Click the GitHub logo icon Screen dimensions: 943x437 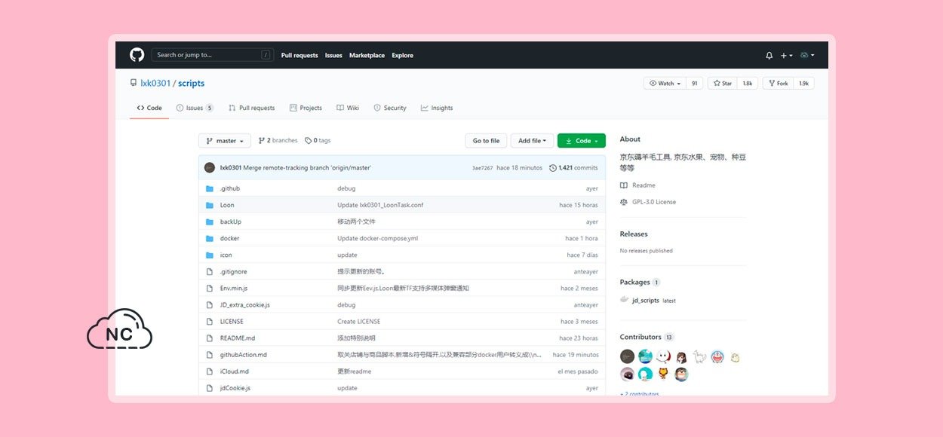(137, 55)
